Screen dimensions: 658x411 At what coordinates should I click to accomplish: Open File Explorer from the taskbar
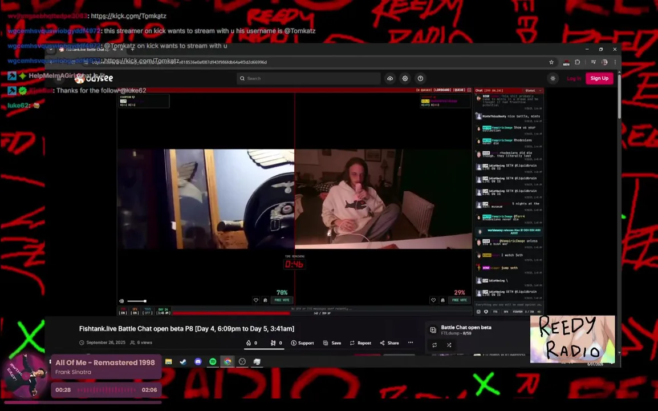click(169, 362)
